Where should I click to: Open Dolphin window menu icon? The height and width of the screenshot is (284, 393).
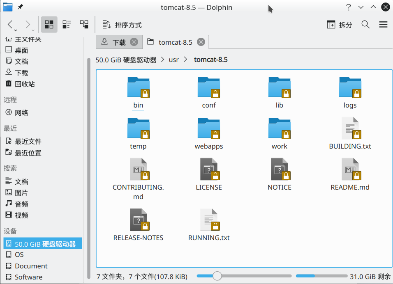[8, 7]
